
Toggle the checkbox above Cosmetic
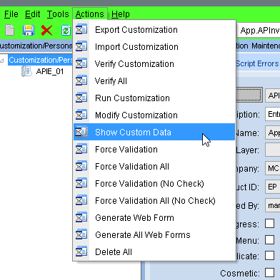pyautogui.click(x=269, y=256)
